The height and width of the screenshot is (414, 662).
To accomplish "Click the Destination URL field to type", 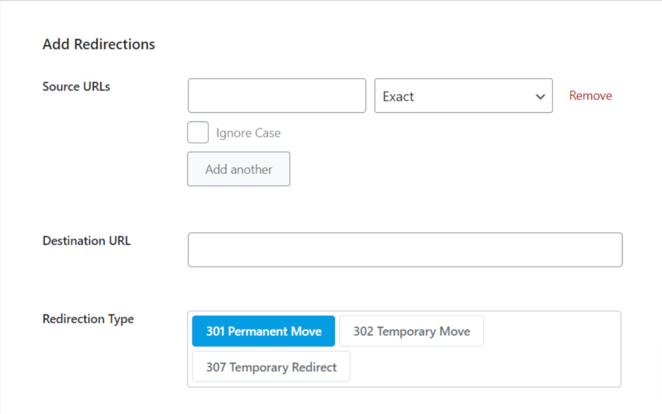I will (x=405, y=250).
